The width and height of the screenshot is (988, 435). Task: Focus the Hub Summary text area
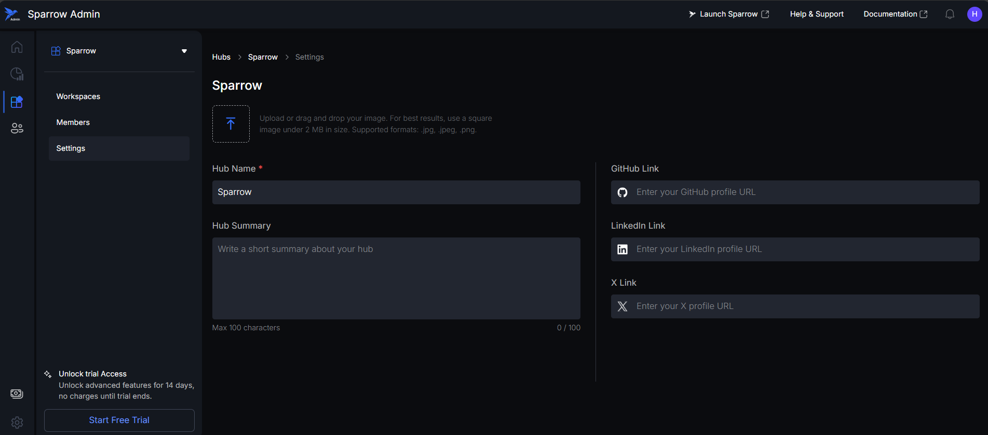[396, 278]
